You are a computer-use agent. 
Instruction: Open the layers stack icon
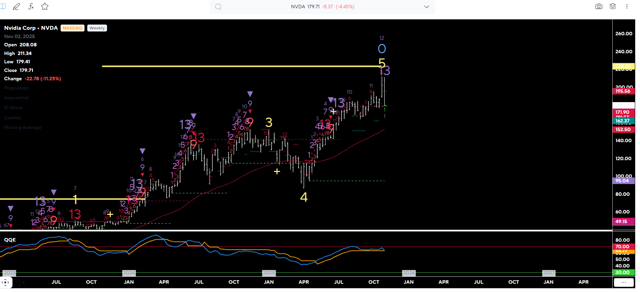(x=613, y=7)
